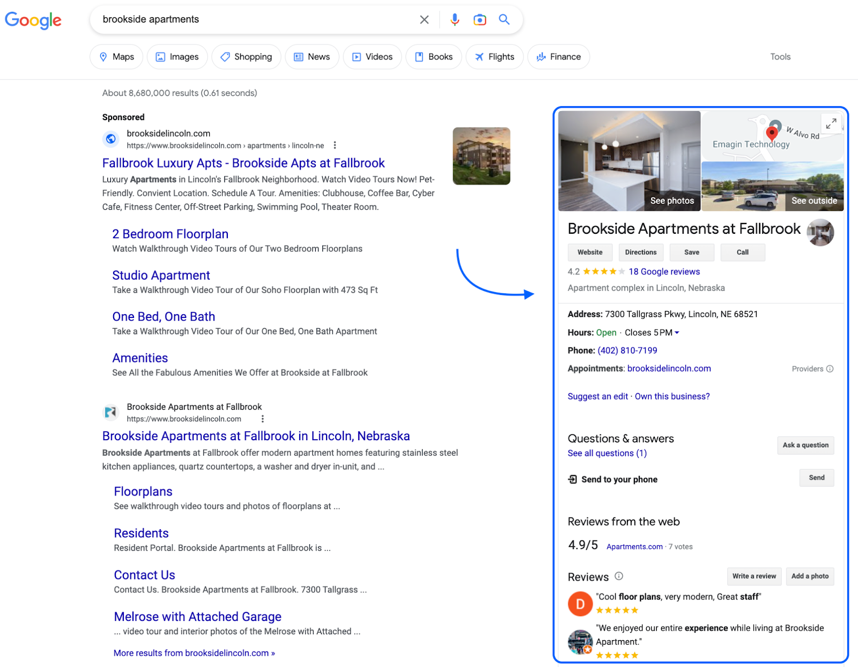Open three-dot menu for brooksidelincoln.com sponsored result
This screenshot has width=858, height=667.
coord(335,145)
